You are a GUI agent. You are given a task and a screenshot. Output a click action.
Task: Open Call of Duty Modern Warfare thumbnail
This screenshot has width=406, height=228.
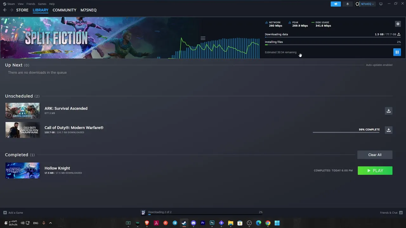[23, 130]
